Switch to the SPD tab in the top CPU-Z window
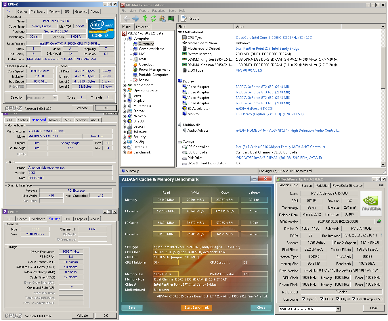 click(x=67, y=11)
